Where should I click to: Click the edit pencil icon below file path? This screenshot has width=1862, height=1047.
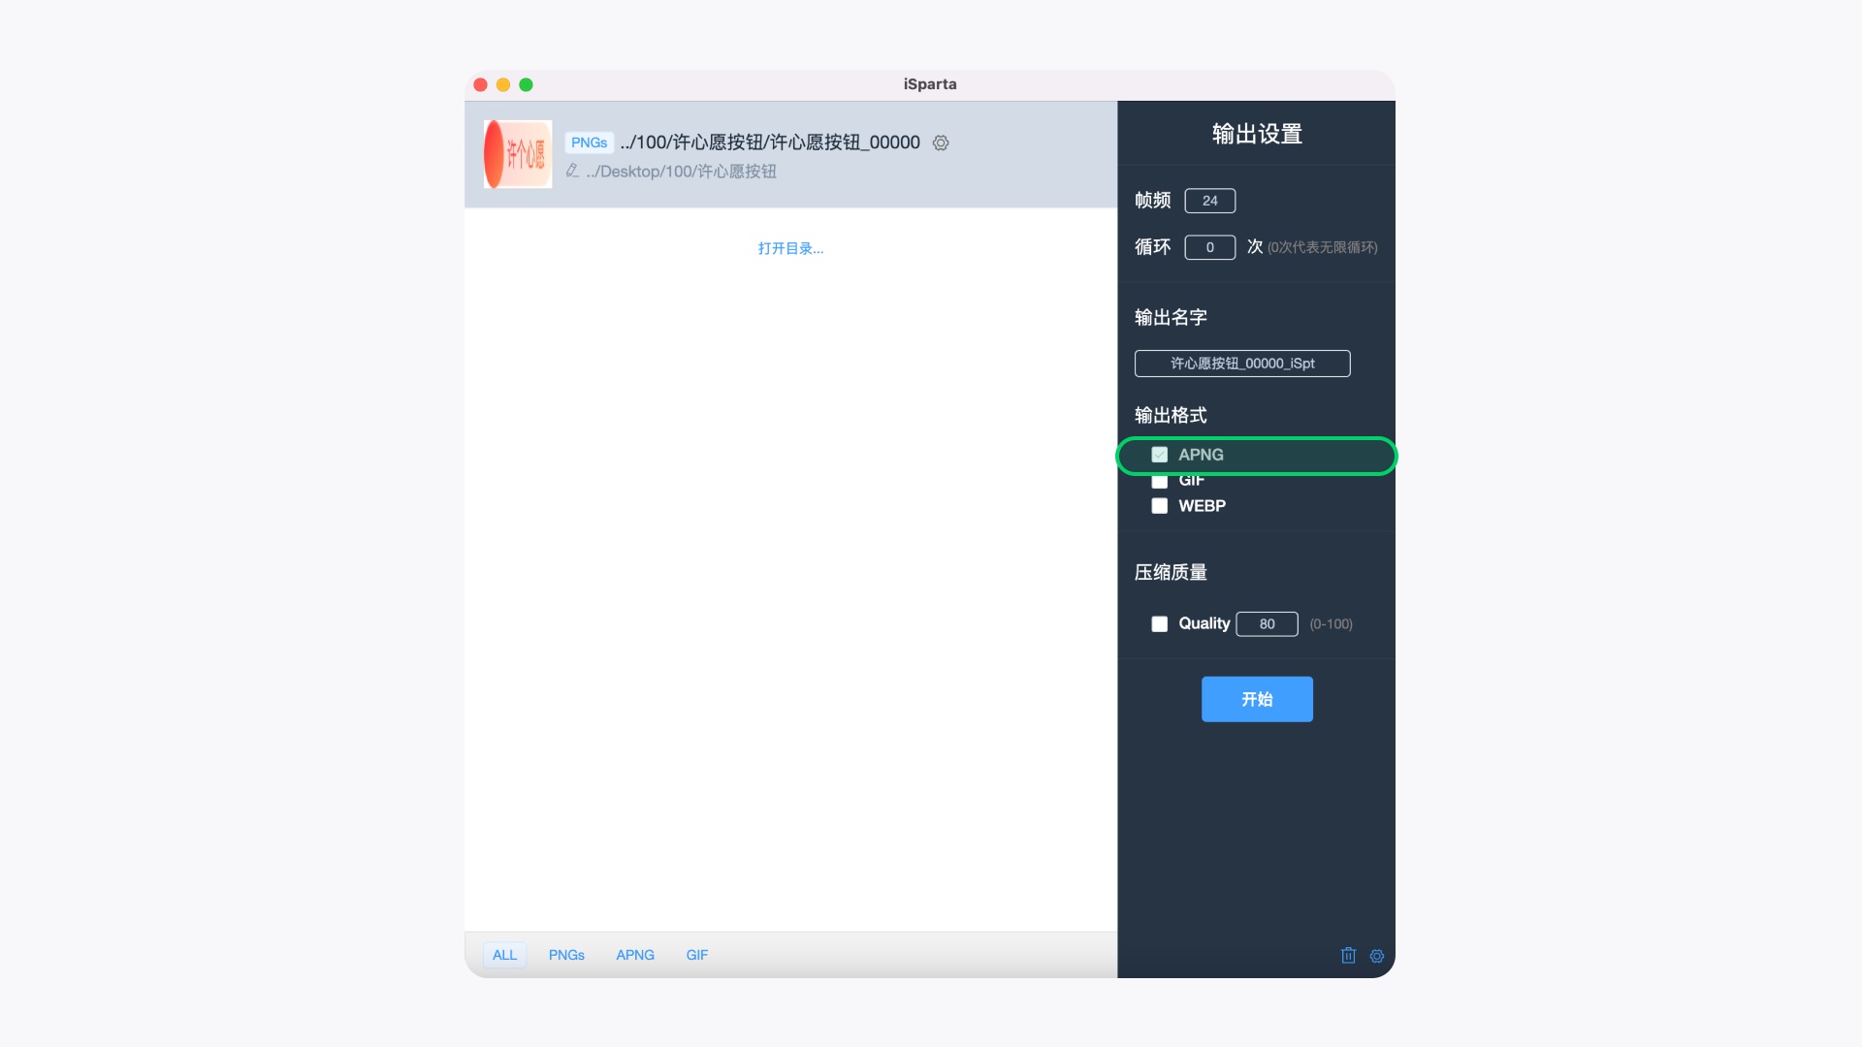point(573,170)
